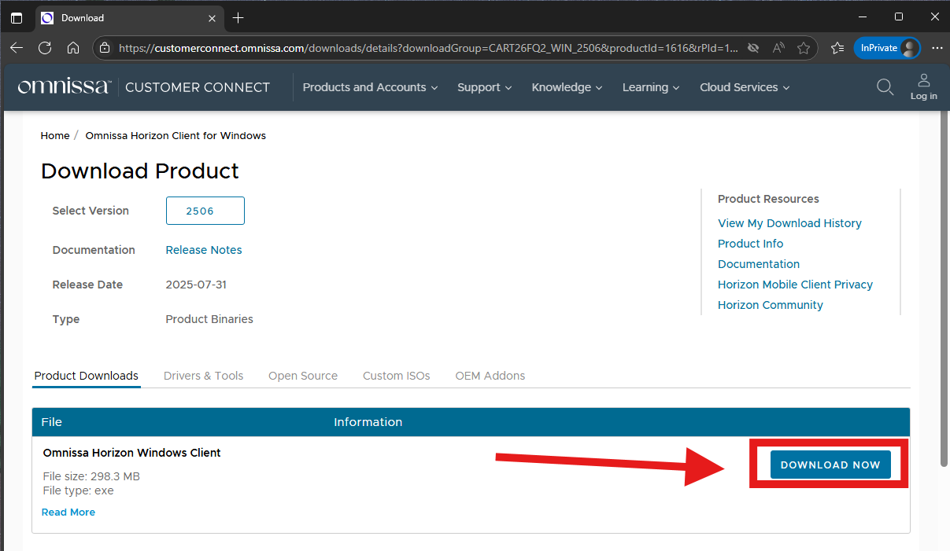950x551 pixels.
Task: Click the Product Binaries type value
Action: pyautogui.click(x=209, y=319)
